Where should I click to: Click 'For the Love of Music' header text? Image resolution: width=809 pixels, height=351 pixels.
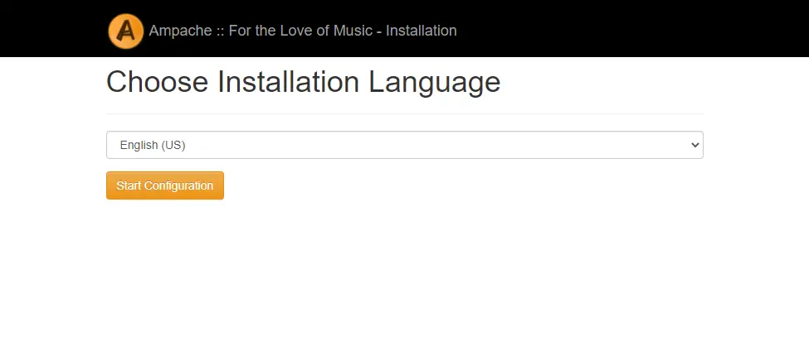coord(301,31)
